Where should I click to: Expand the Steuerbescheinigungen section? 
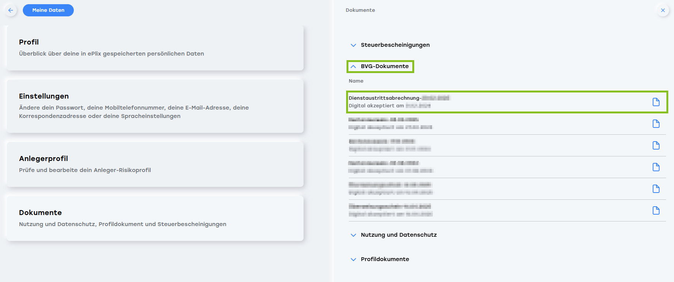click(390, 45)
